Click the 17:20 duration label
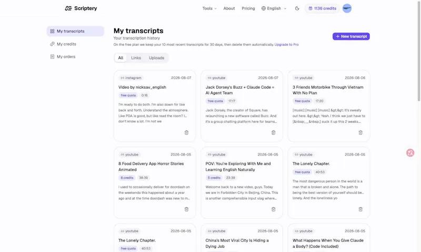The width and height of the screenshot is (421, 252). coord(319,101)
